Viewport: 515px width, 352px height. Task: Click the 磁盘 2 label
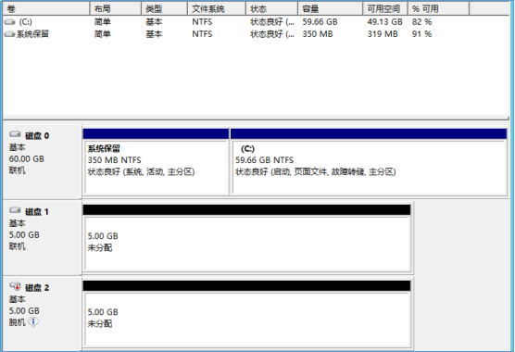pos(37,288)
